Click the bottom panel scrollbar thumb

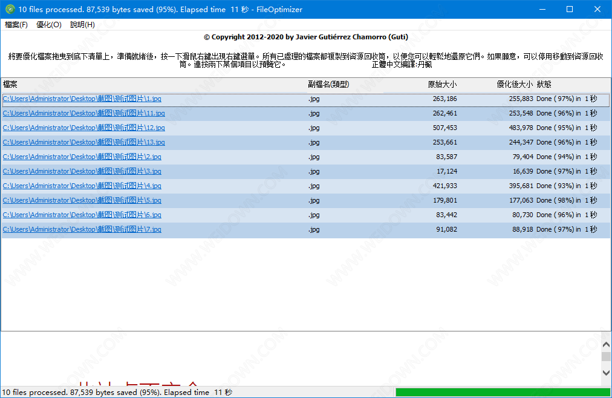coord(606,357)
